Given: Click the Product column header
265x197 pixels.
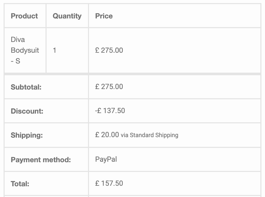Looking at the screenshot, I should coord(24,16).
